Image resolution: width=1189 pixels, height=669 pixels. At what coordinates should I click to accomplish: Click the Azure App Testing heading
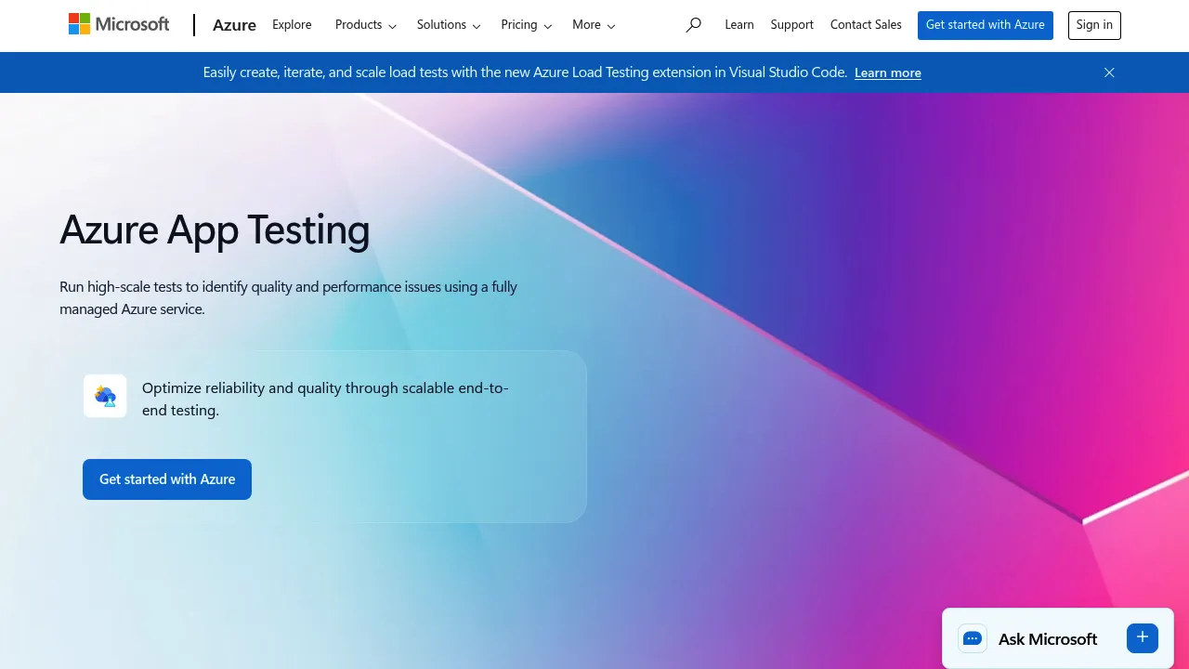point(215,230)
